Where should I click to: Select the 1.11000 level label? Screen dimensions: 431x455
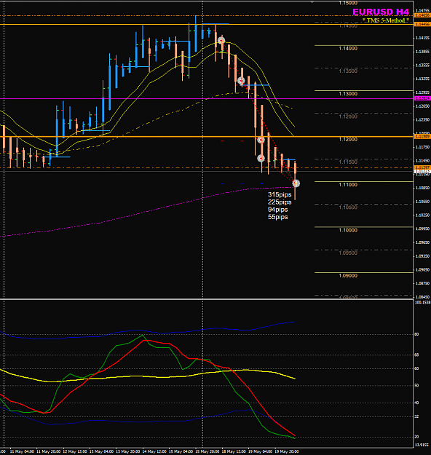point(348,185)
